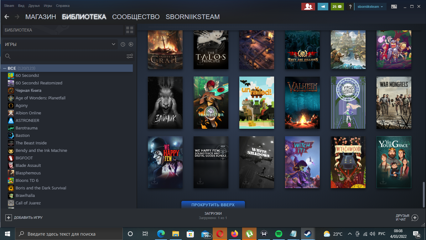Click the library vertical scrollbar

[x=423, y=195]
